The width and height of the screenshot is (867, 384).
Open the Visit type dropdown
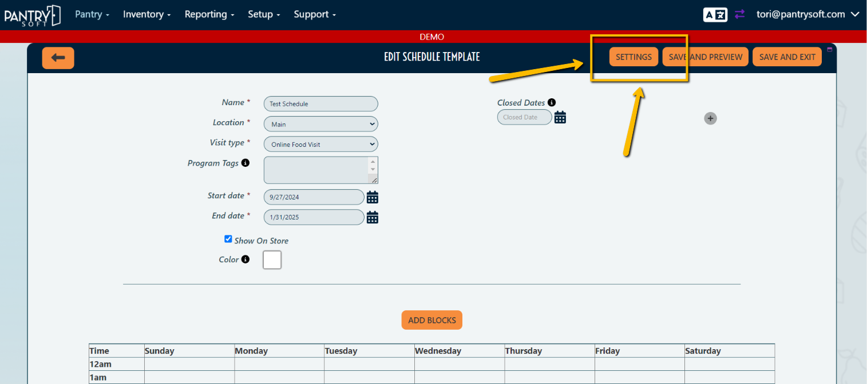click(320, 143)
